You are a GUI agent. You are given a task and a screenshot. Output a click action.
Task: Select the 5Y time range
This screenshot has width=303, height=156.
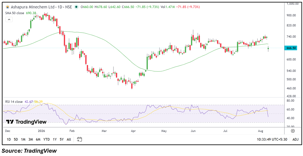62,139
